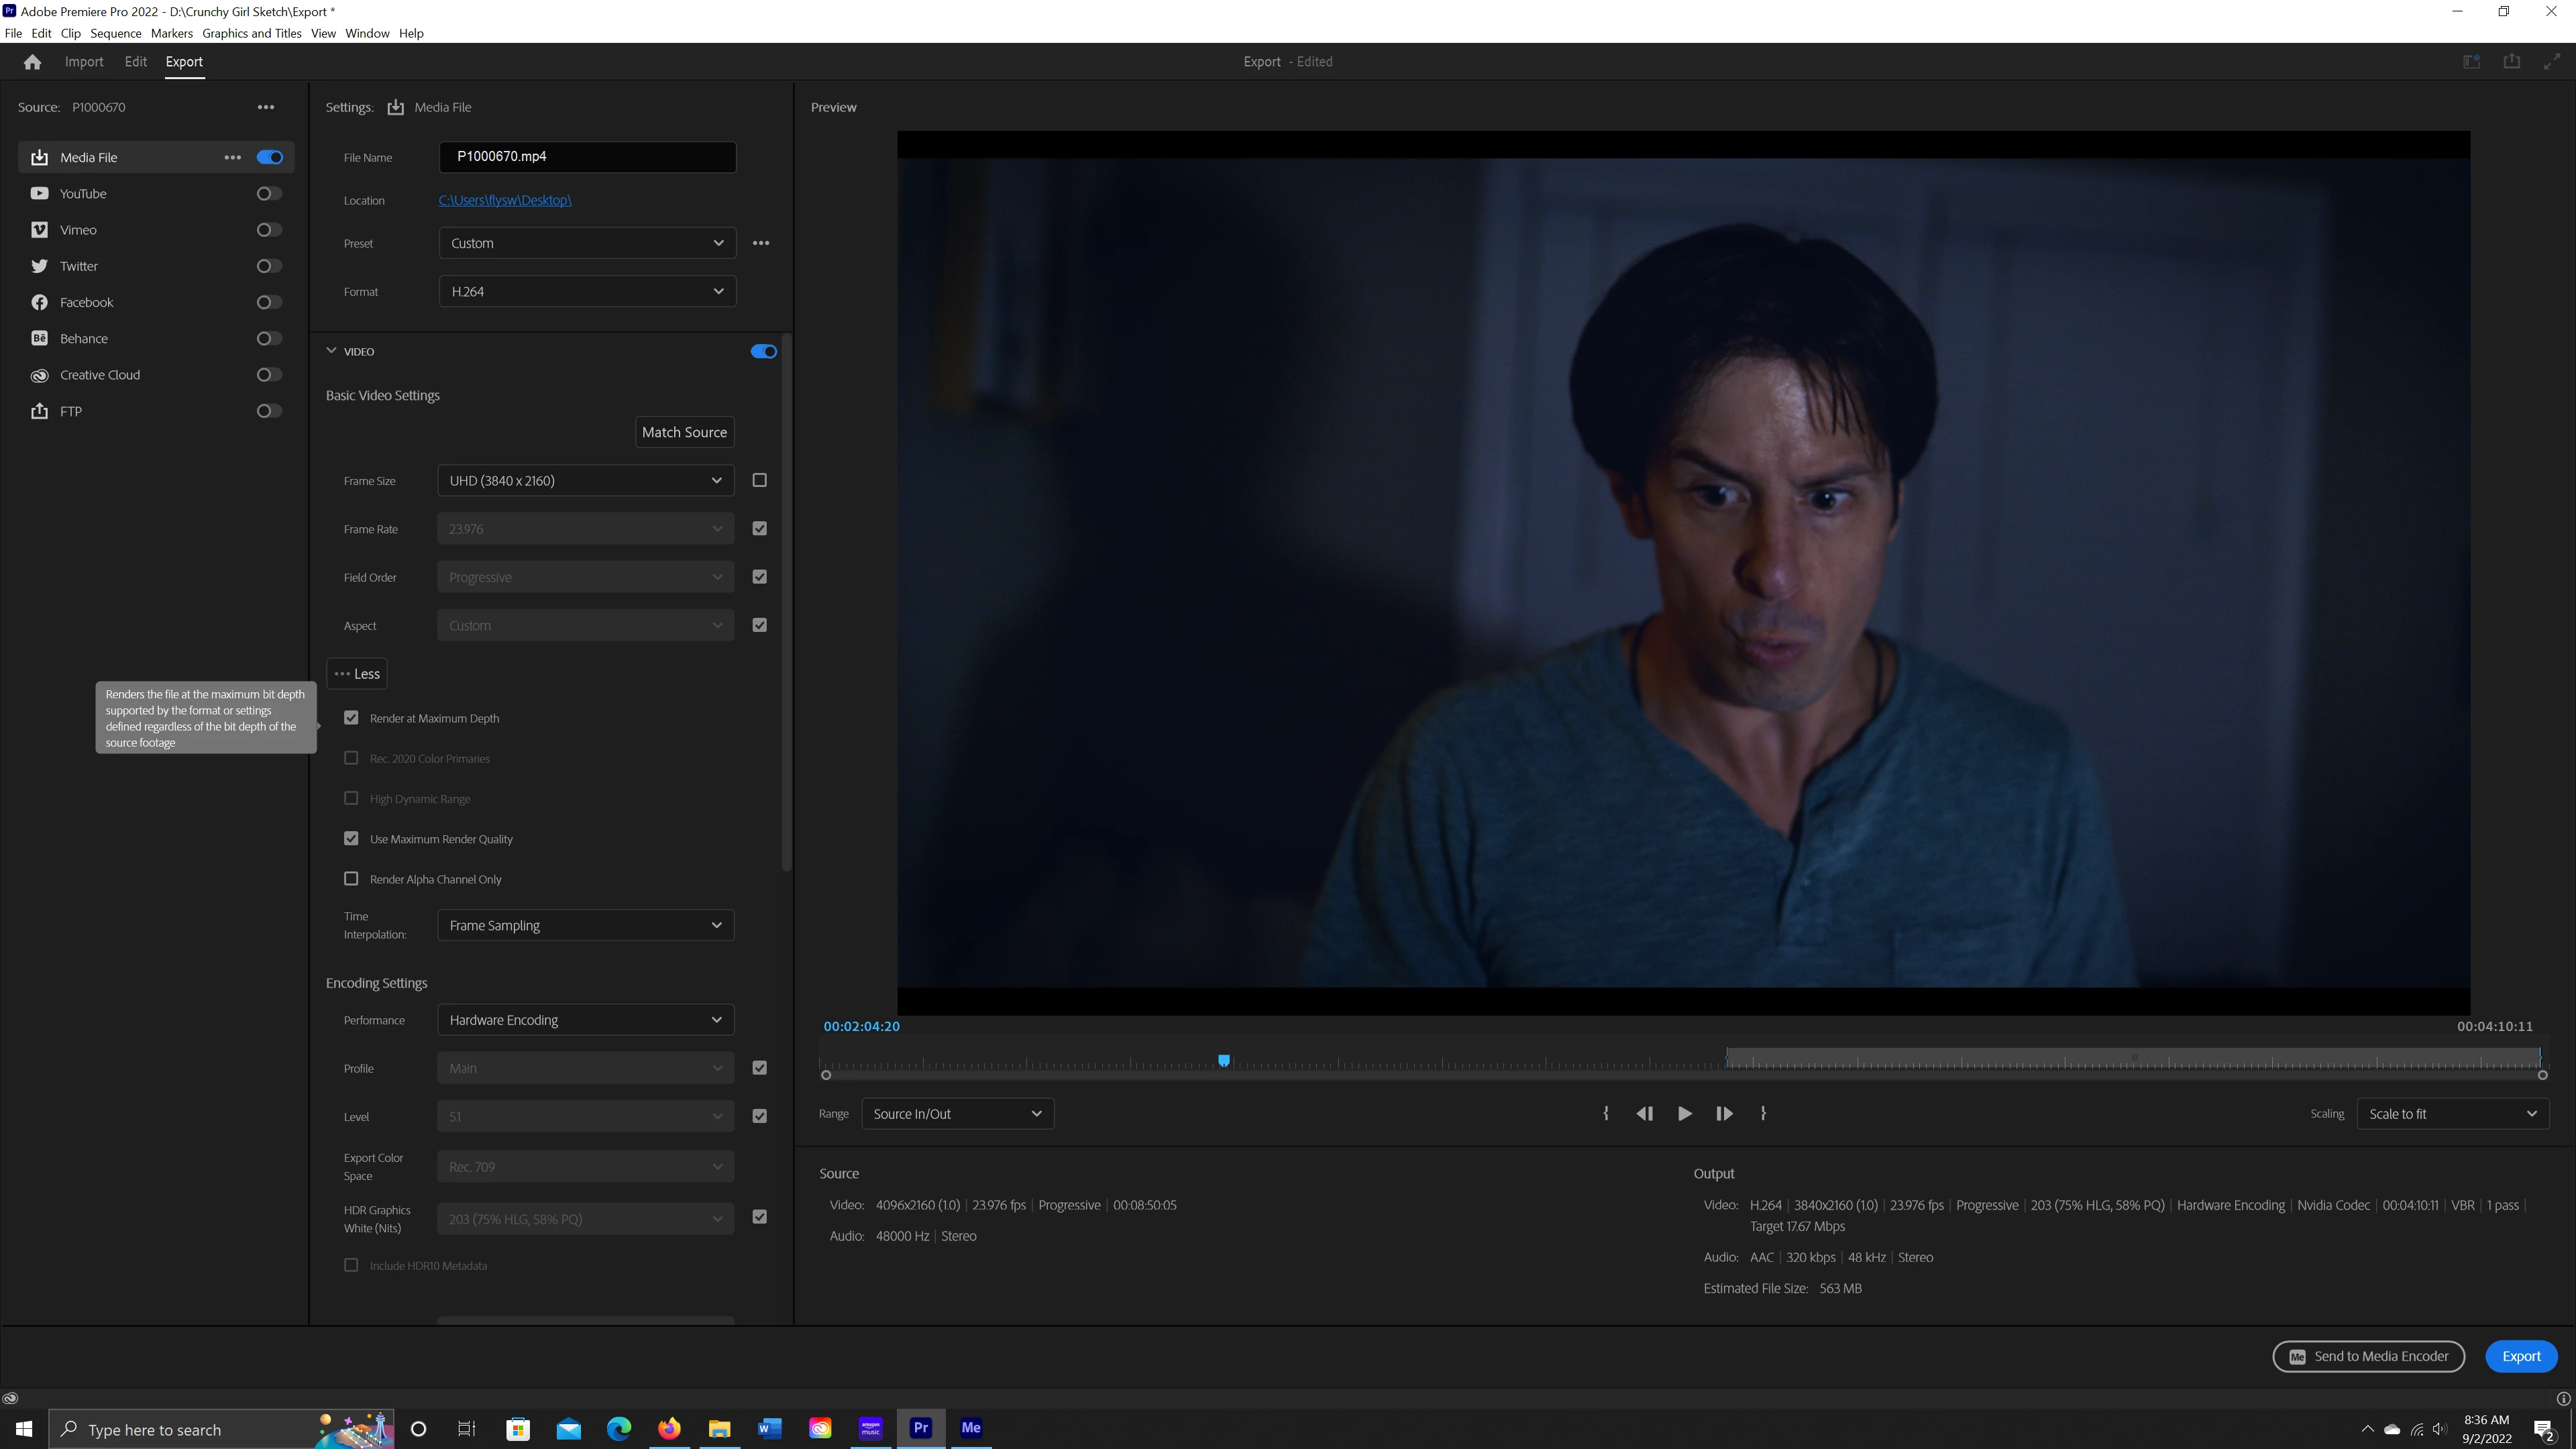The image size is (2576, 1449).
Task: Click the Match Source button
Action: (x=684, y=432)
